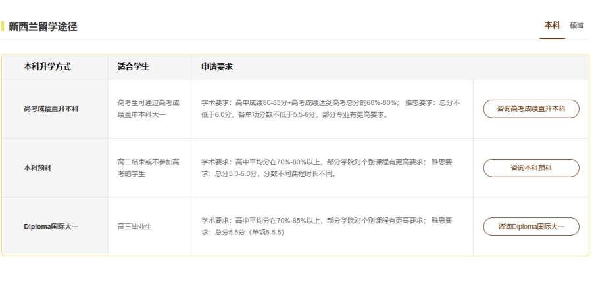The width and height of the screenshot is (592, 289).
Task: Click the 高考成绩直升本科 row label
Action: click(51, 109)
